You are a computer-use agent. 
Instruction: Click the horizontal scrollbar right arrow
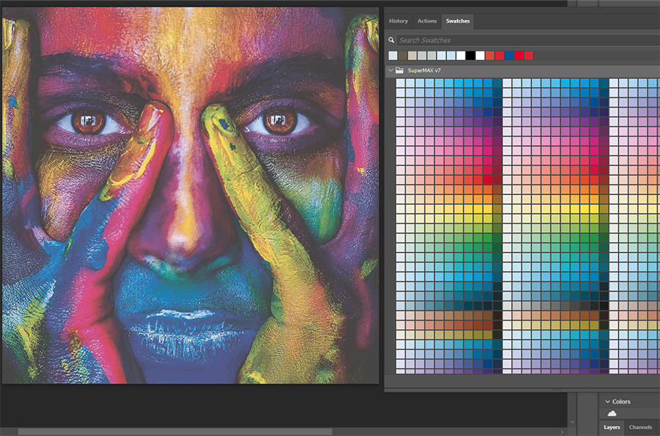(561, 432)
